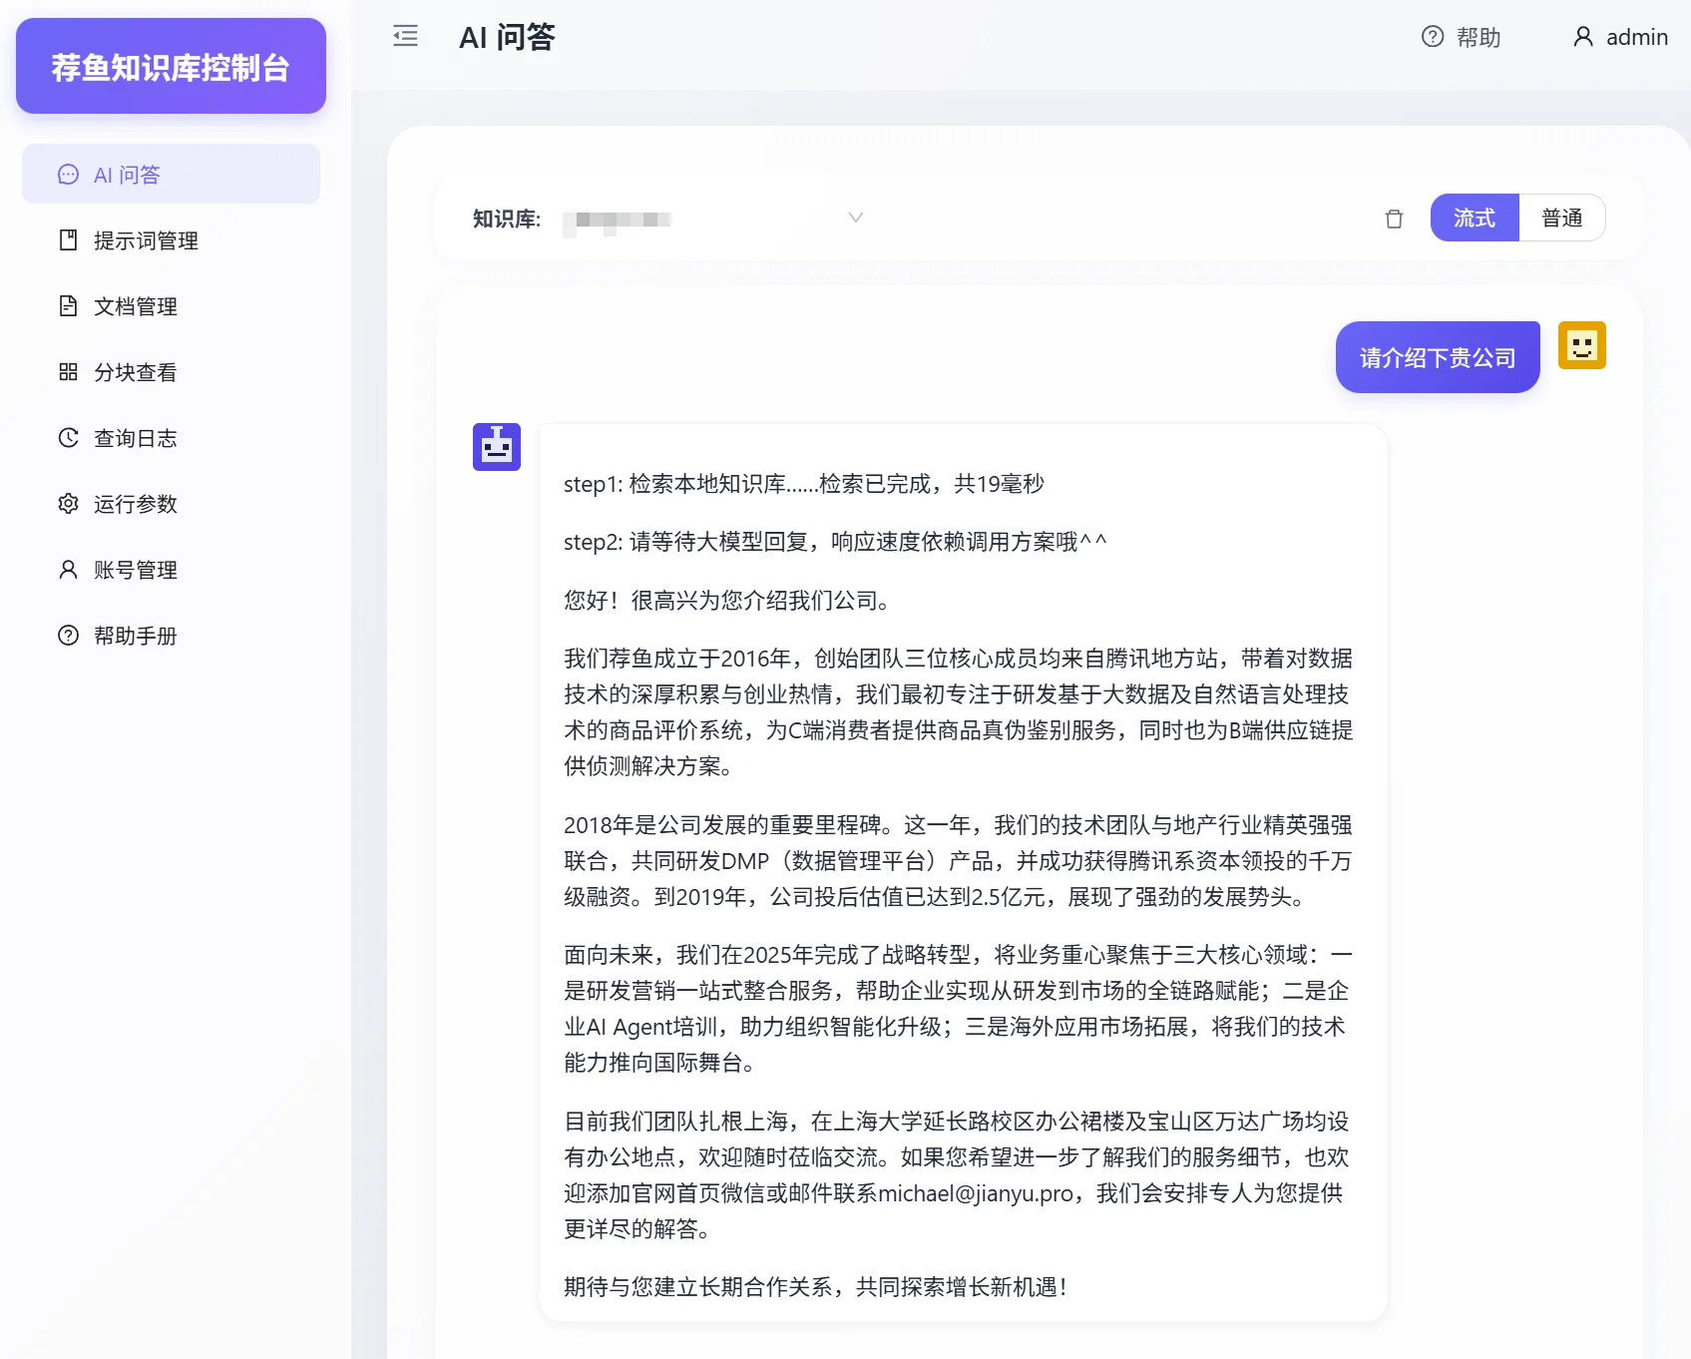Click the yellow user emoji avatar

click(1580, 344)
